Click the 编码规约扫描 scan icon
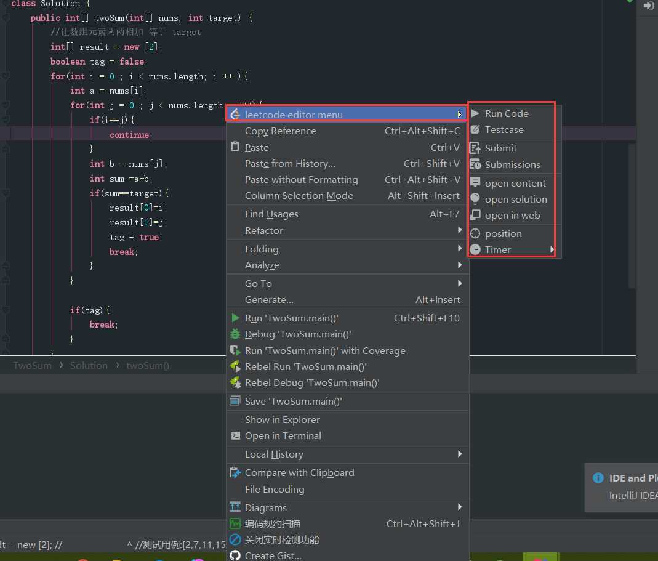658x561 pixels. pyautogui.click(x=235, y=523)
